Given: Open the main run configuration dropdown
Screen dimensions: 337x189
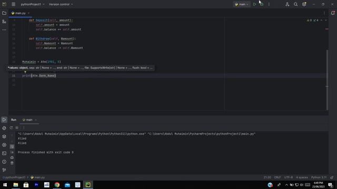Looking at the screenshot, I should [x=242, y=4].
